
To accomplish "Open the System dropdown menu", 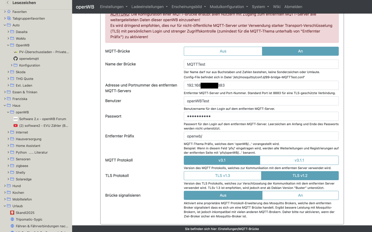I will (260, 7).
